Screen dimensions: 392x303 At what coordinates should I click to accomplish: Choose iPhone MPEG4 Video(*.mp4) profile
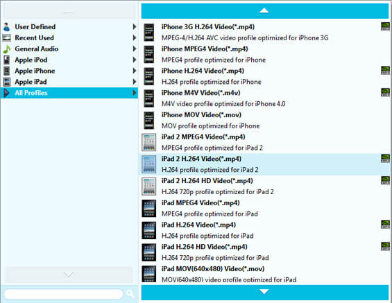click(x=265, y=54)
